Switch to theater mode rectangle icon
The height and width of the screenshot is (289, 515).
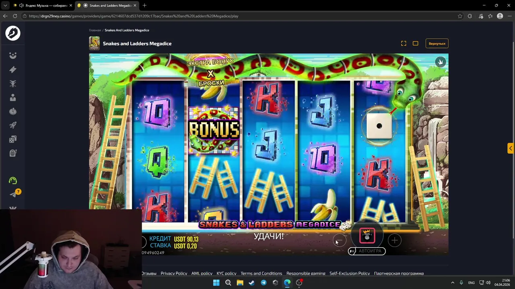click(416, 43)
